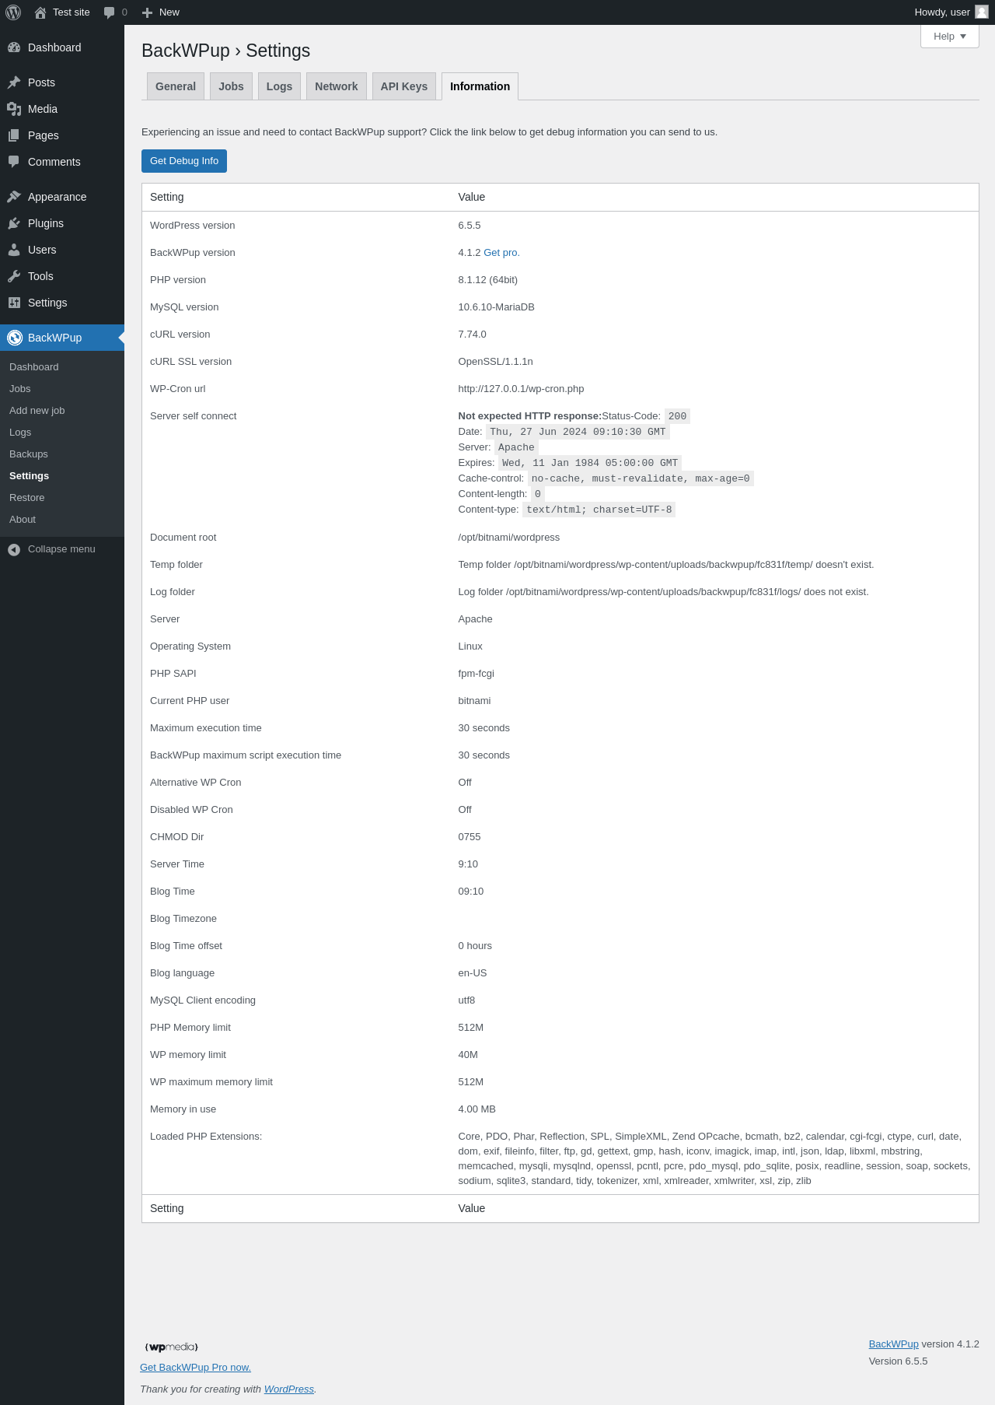The width and height of the screenshot is (995, 1405).
Task: Open the Test site home icon
Action: (x=40, y=12)
